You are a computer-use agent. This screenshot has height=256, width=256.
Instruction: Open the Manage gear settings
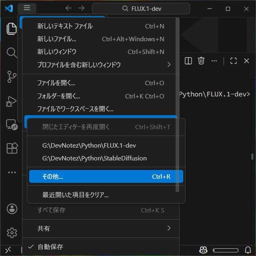(12, 232)
